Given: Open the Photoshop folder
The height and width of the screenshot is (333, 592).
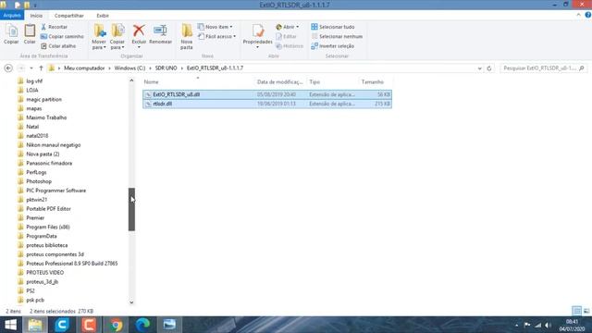Looking at the screenshot, I should 39,181.
